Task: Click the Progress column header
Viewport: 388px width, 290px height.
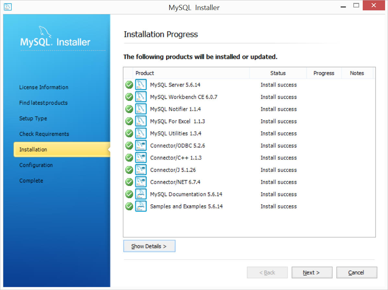Action: pyautogui.click(x=324, y=73)
